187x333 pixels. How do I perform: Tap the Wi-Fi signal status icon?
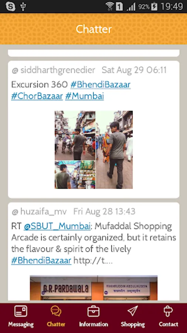(109, 7)
